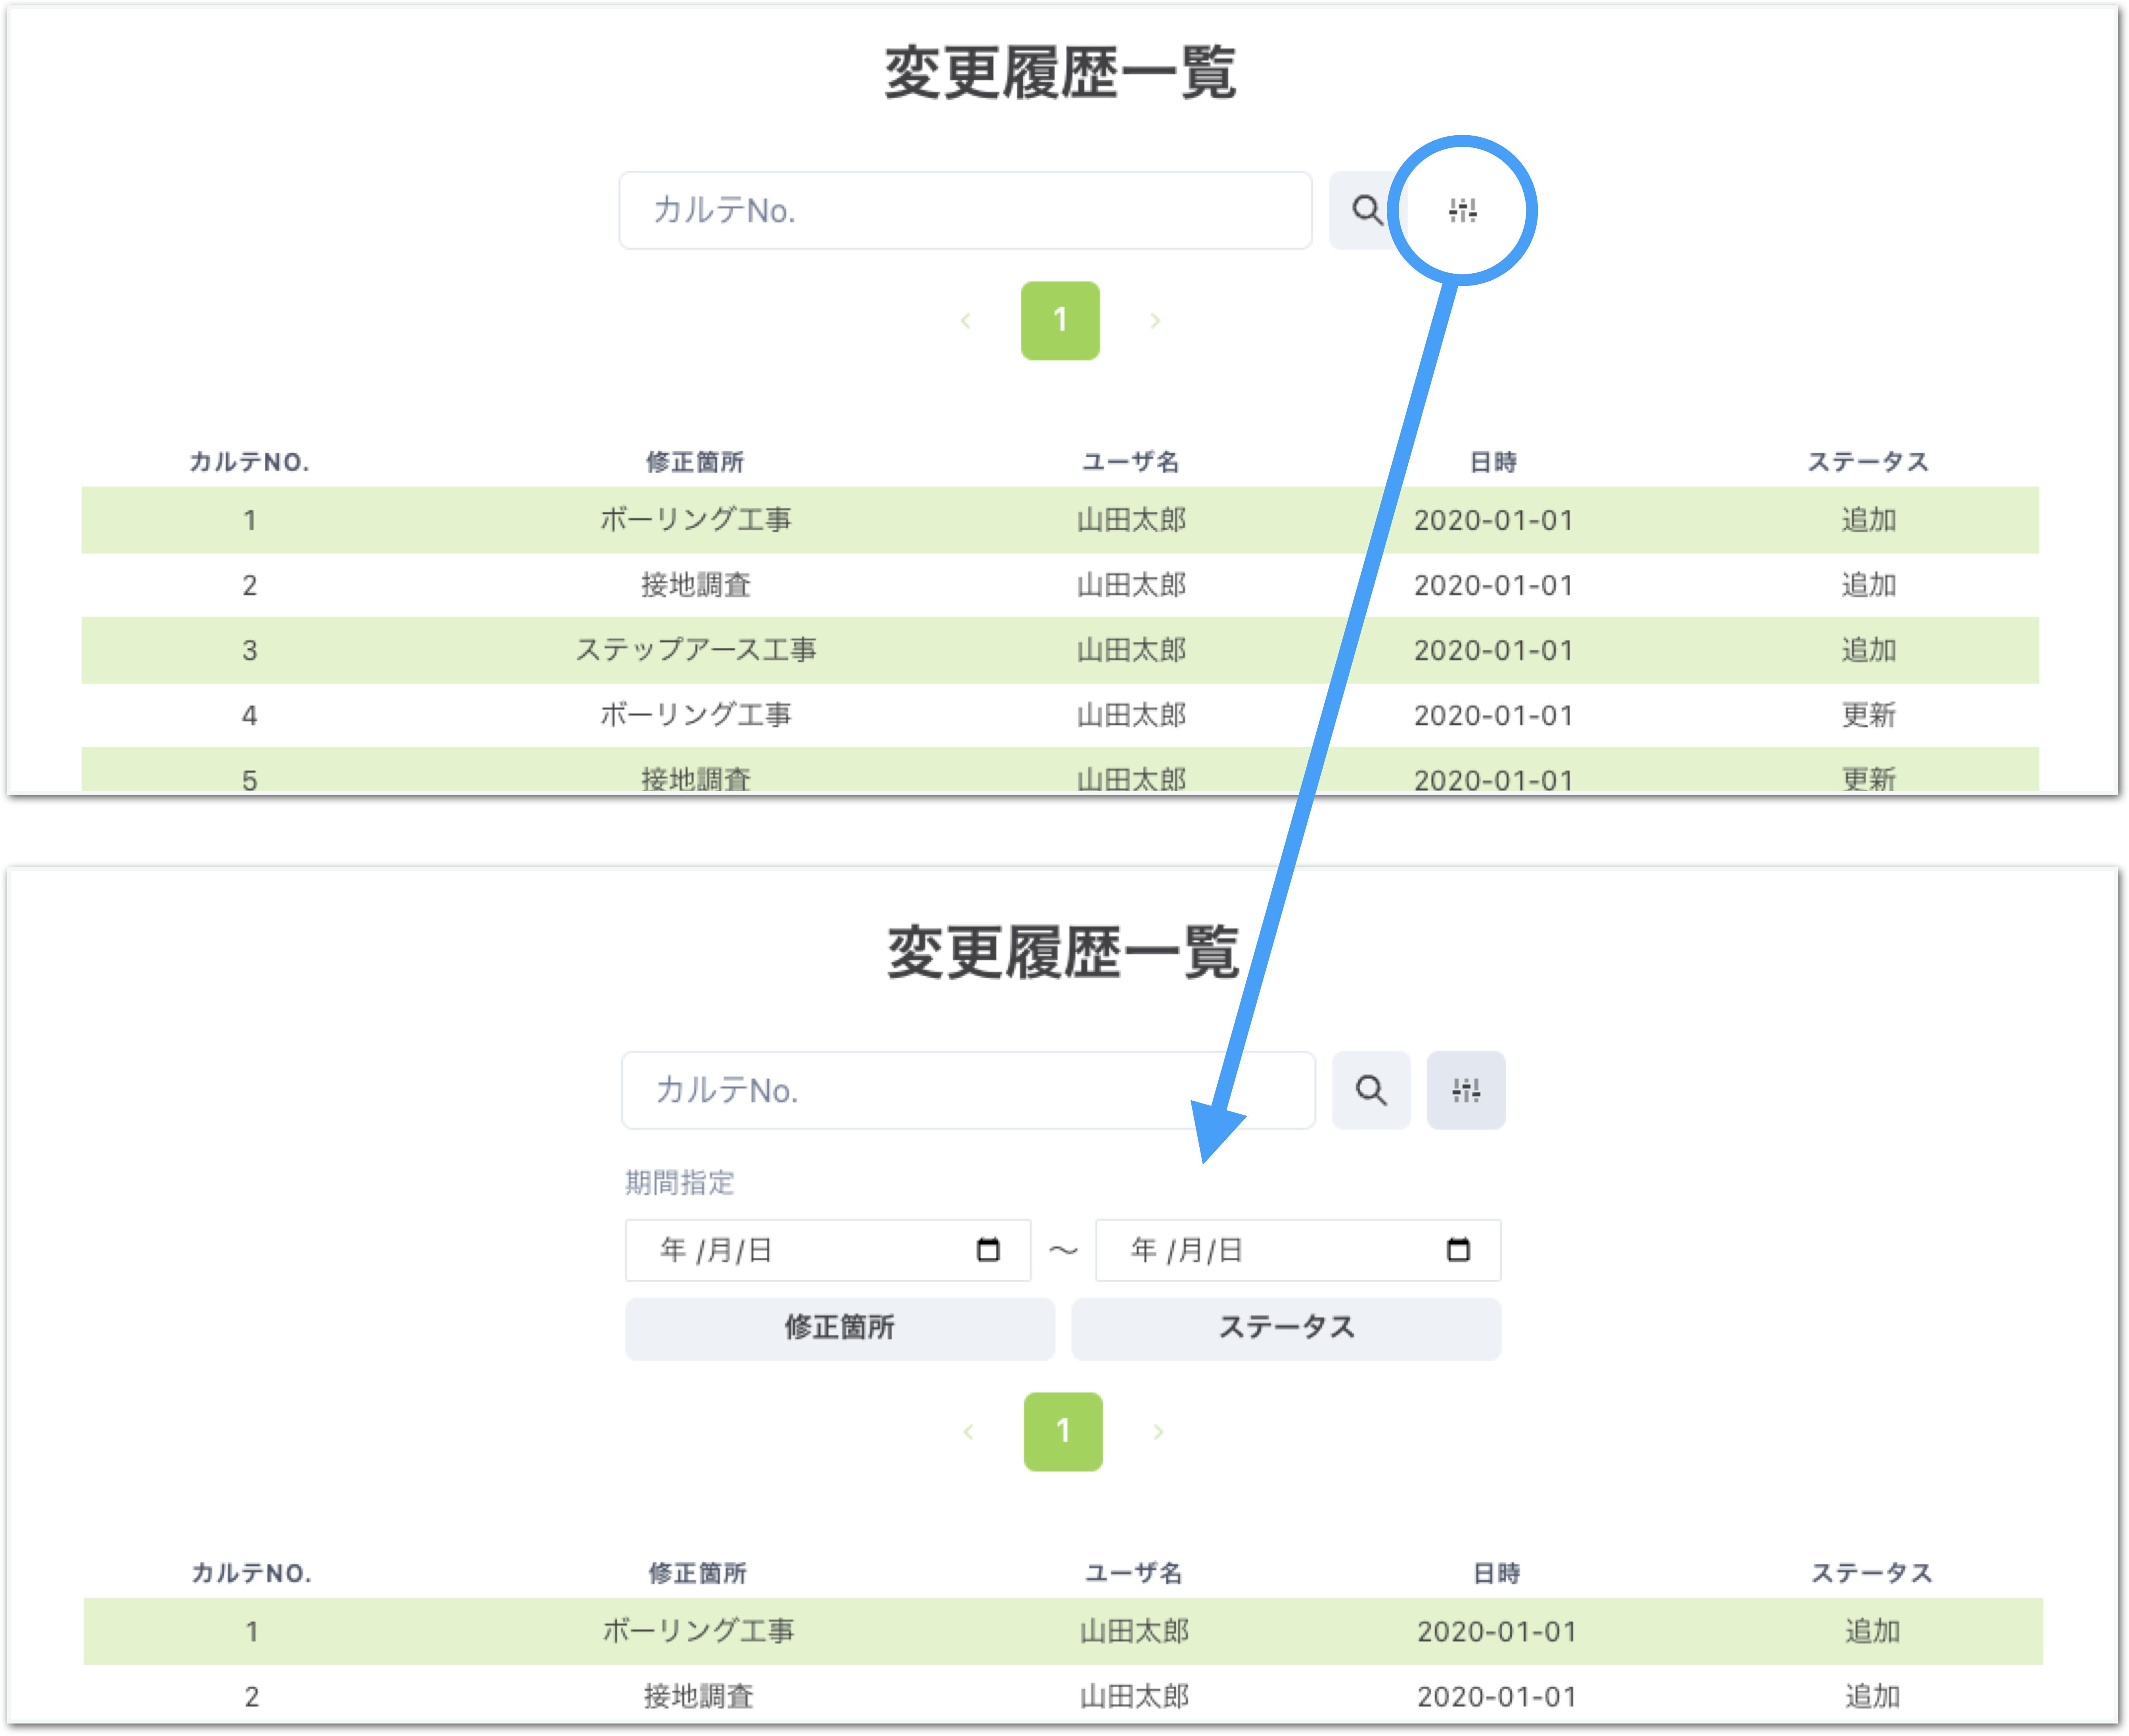Click the magnifier search icon in lower panel

point(1370,1090)
